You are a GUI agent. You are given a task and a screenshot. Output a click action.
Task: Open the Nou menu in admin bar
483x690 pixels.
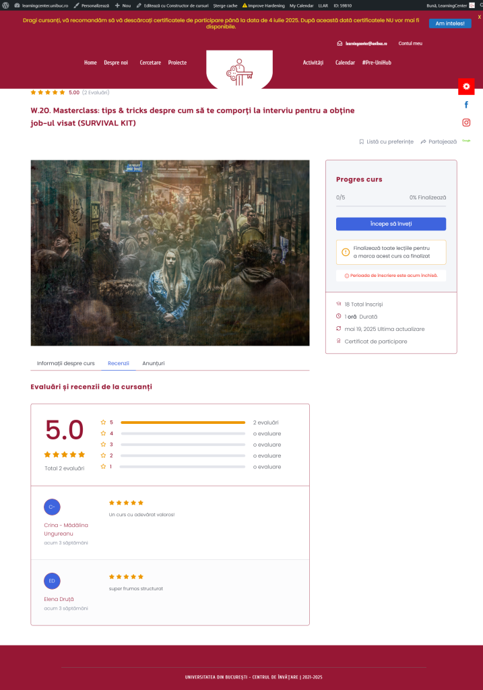(x=123, y=5)
